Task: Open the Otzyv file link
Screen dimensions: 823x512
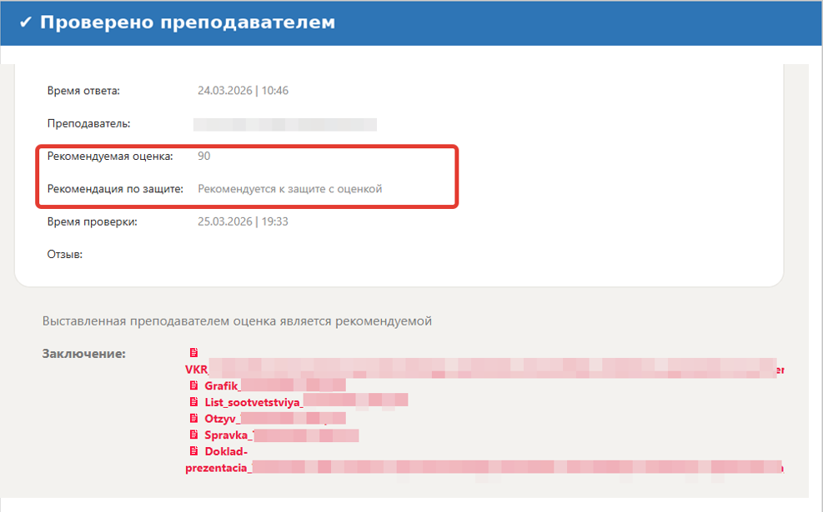Action: (x=274, y=419)
